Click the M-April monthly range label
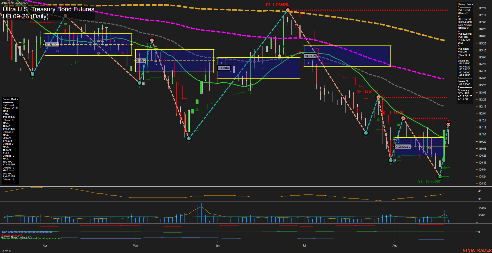492x253 pixels. pyautogui.click(x=52, y=44)
